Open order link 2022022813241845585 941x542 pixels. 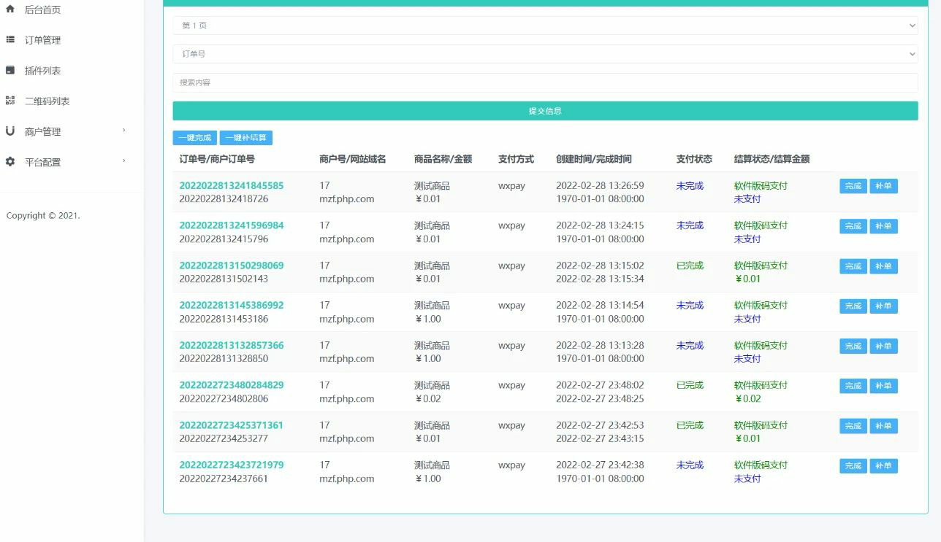coord(232,186)
